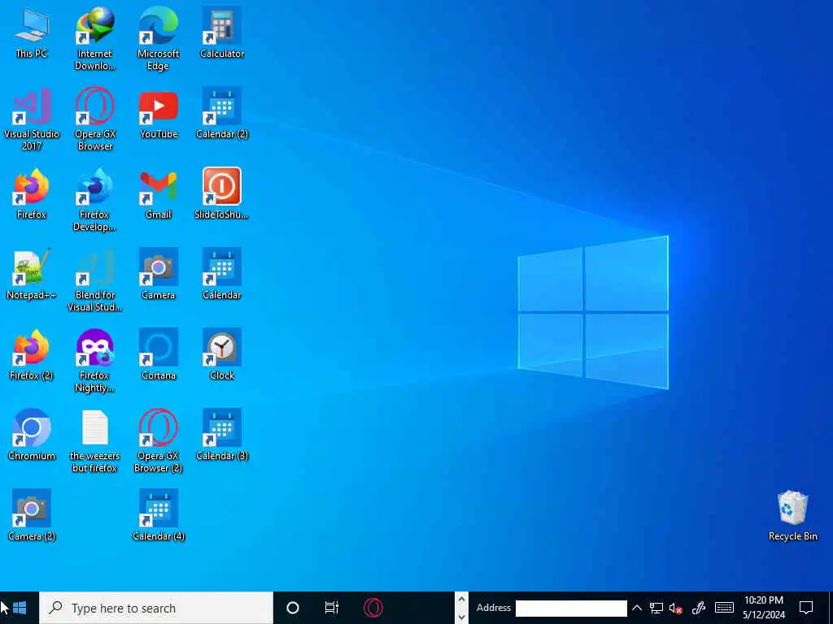Open network status tray icon

pos(656,608)
